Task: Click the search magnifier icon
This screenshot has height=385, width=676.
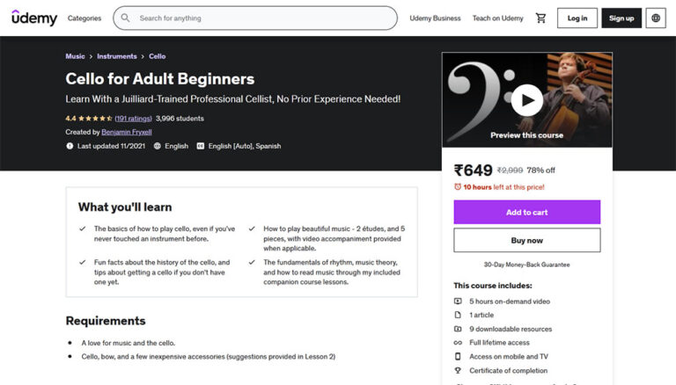Action: [x=126, y=18]
